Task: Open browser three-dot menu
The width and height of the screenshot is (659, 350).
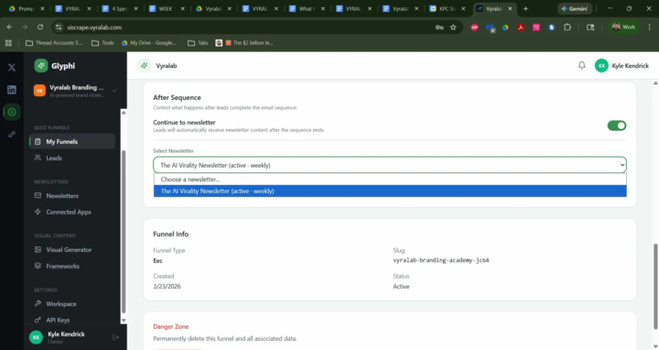Action: 649,27
